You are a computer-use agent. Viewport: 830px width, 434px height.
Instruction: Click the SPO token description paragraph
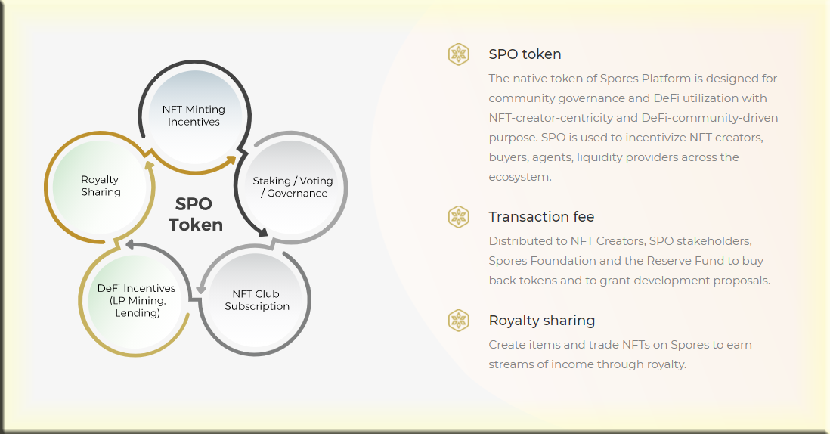pos(633,128)
